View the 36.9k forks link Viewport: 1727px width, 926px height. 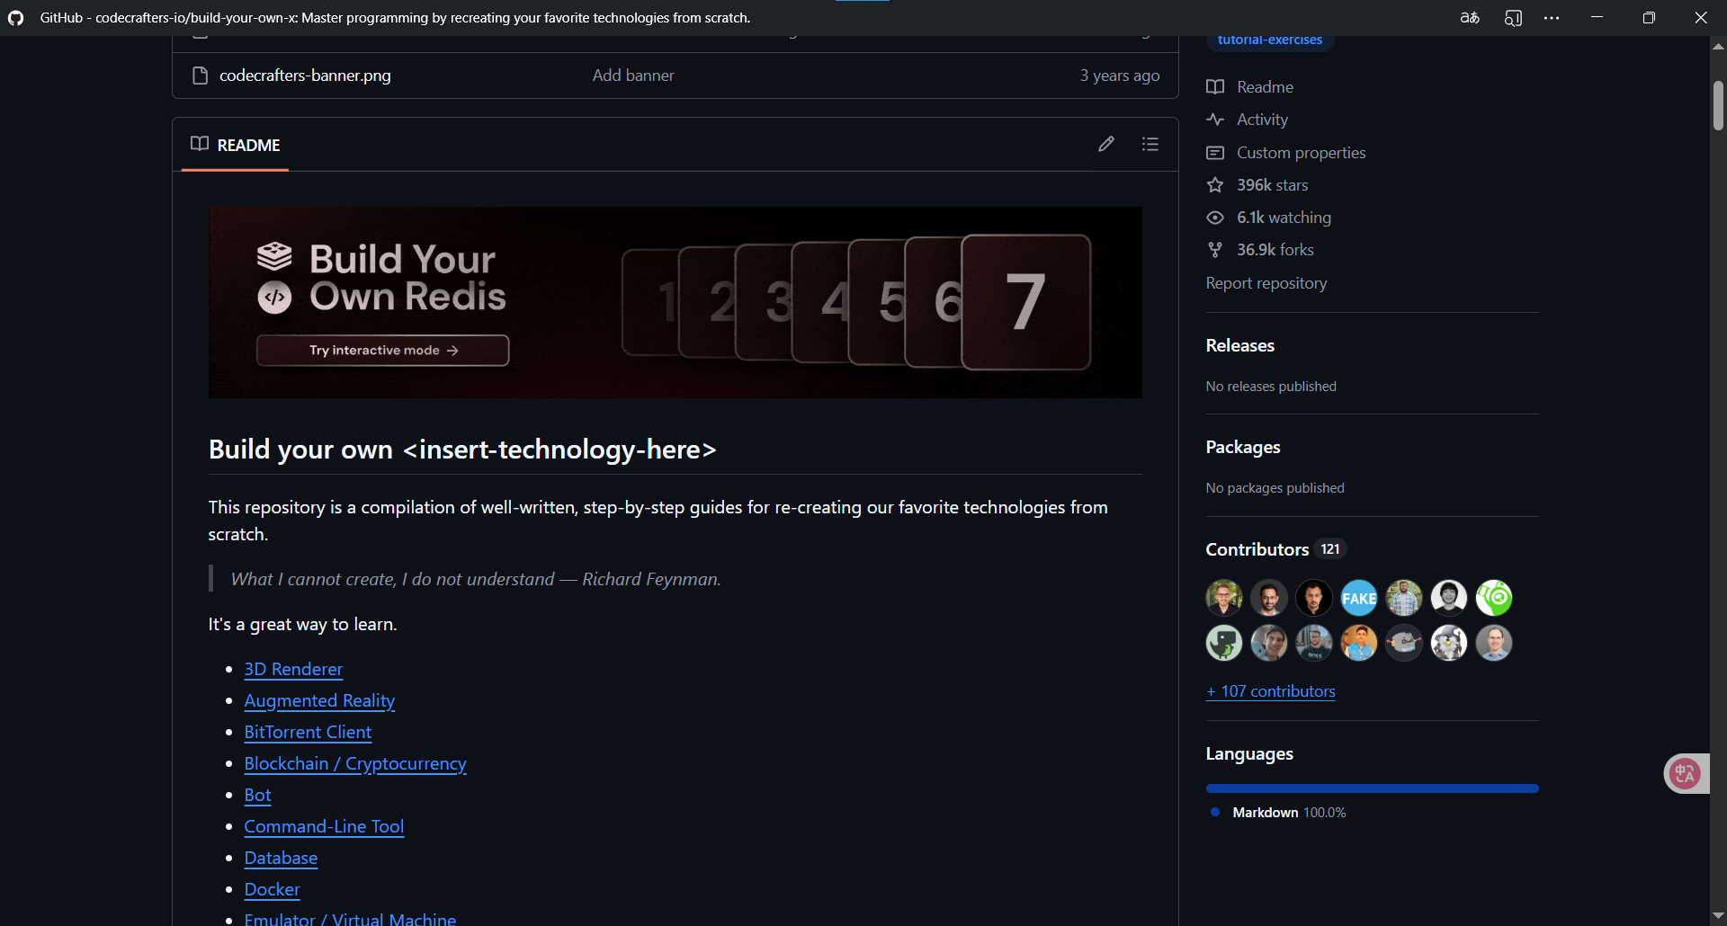[1275, 250]
